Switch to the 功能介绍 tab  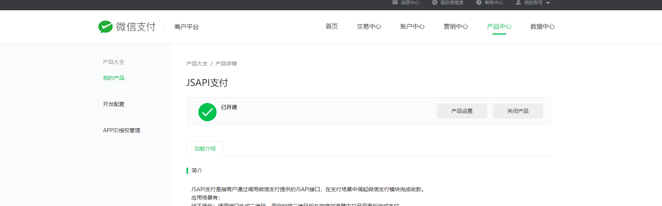205,149
